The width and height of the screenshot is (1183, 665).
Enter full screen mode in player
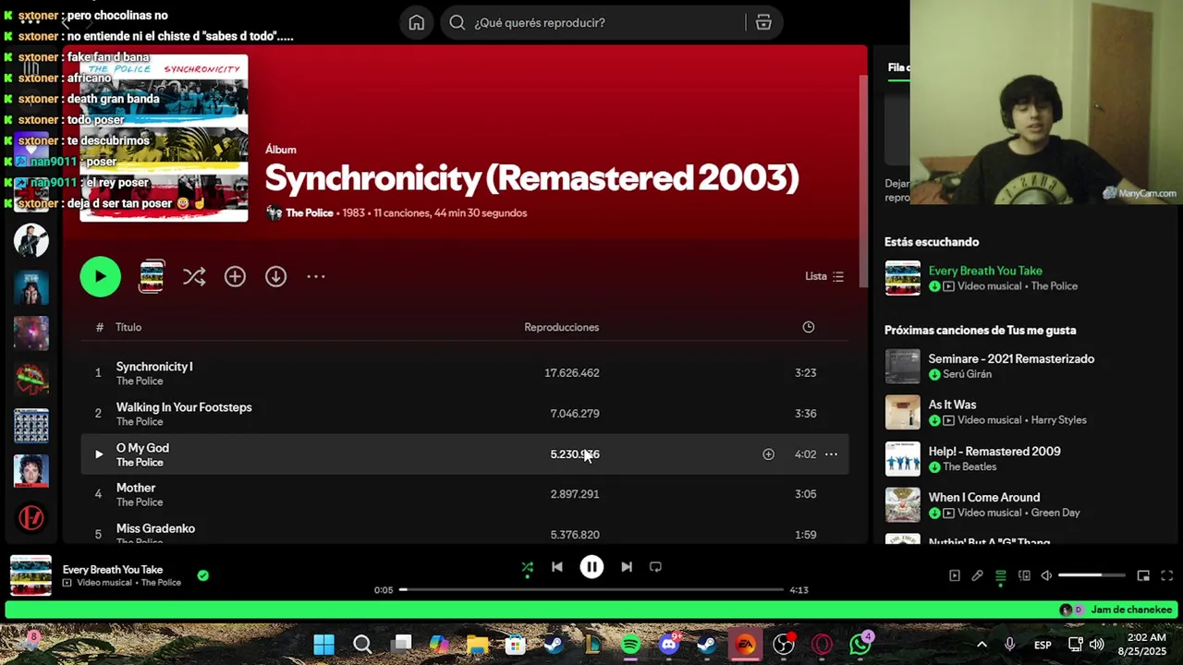[x=1166, y=575]
